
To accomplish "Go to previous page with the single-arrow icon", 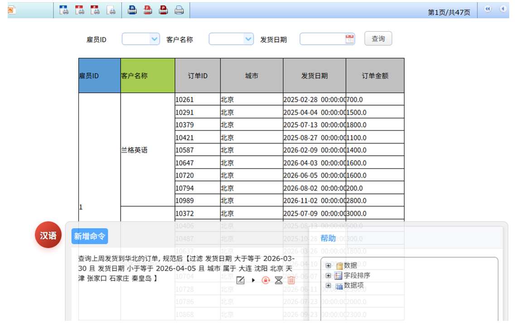I will (x=503, y=9).
